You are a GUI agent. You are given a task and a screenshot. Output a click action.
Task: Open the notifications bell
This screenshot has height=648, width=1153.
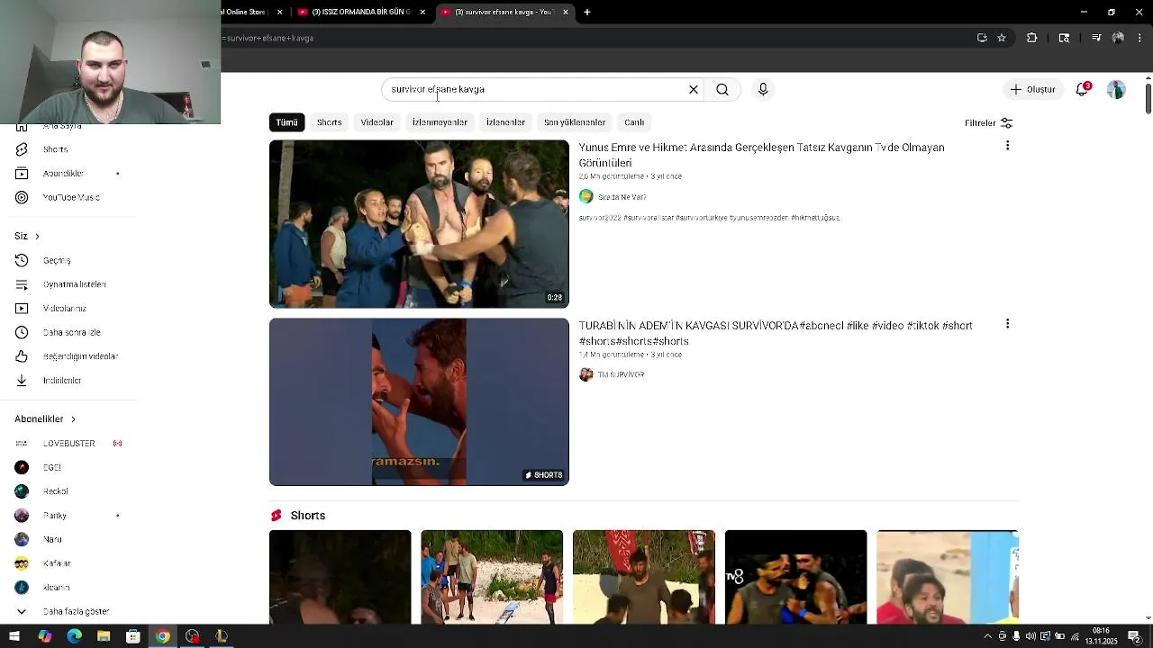pyautogui.click(x=1083, y=89)
